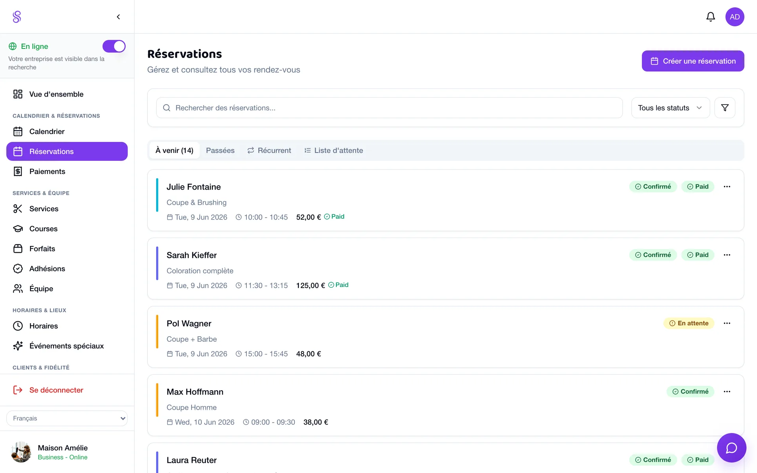This screenshot has height=473, width=757.
Task: Click Créer une réservation button
Action: pos(693,61)
